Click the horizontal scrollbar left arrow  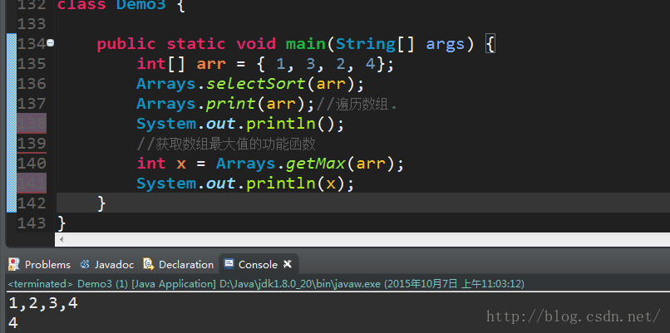62,239
